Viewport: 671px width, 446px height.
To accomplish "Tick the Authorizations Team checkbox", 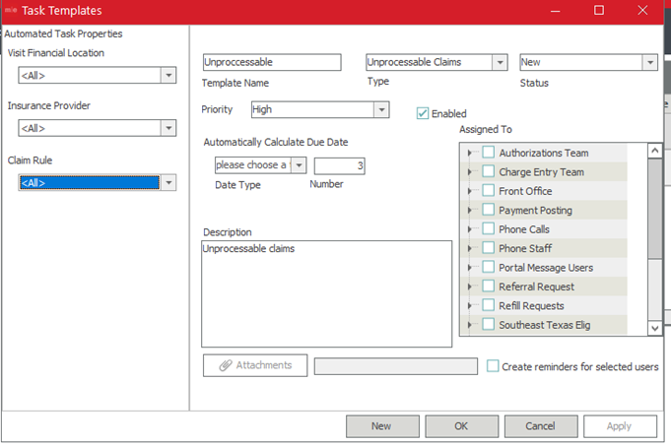I will click(x=488, y=153).
